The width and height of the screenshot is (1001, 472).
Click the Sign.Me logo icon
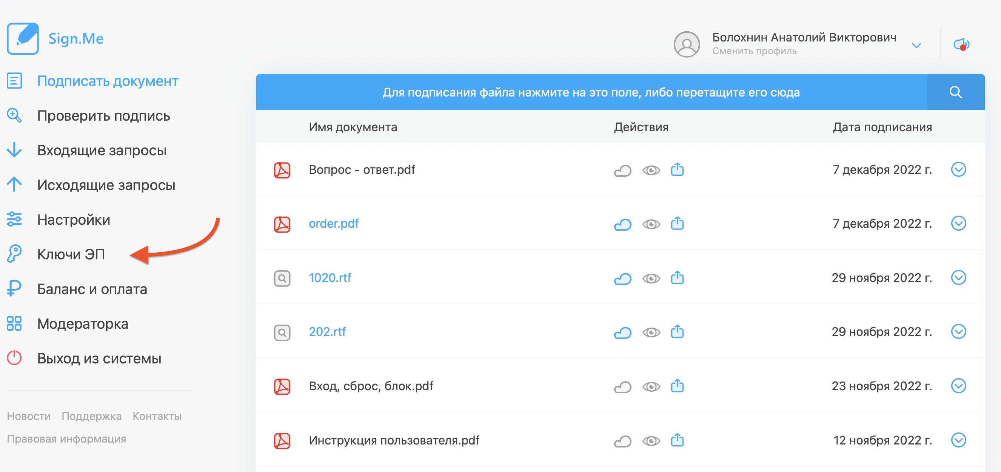[x=23, y=38]
